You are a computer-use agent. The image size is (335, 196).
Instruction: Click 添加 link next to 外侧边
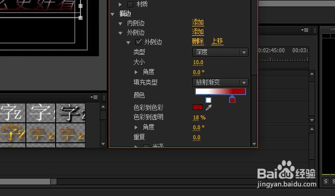198,32
